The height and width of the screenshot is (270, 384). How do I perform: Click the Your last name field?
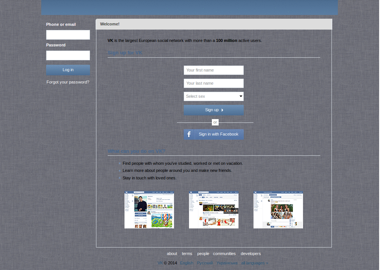tap(213, 84)
